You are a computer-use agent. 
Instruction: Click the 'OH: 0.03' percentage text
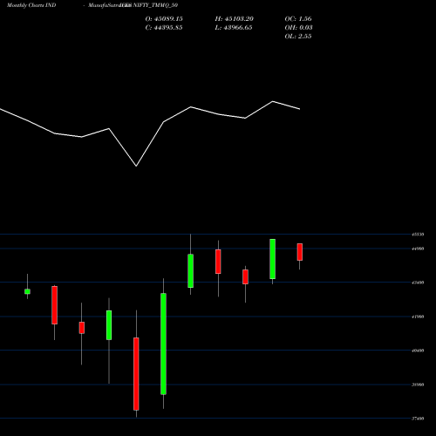[298, 27]
